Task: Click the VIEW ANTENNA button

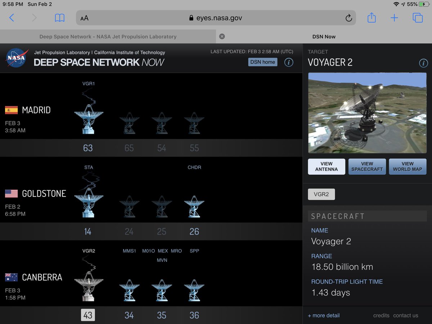Action: coord(327,167)
